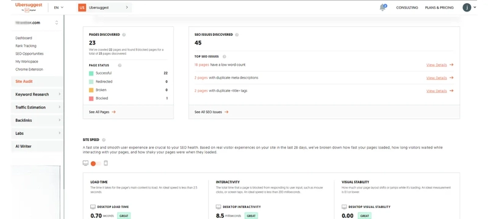
Task: Click info icon next to Site Speed
Action: pyautogui.click(x=104, y=140)
